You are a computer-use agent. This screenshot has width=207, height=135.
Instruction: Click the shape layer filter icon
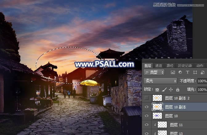point(195,73)
